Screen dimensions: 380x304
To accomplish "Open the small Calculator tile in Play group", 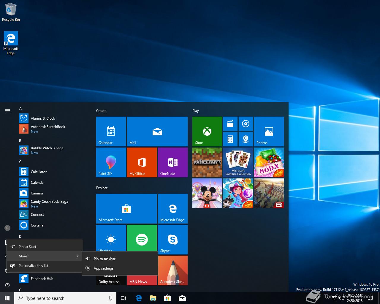I will tap(230, 139).
